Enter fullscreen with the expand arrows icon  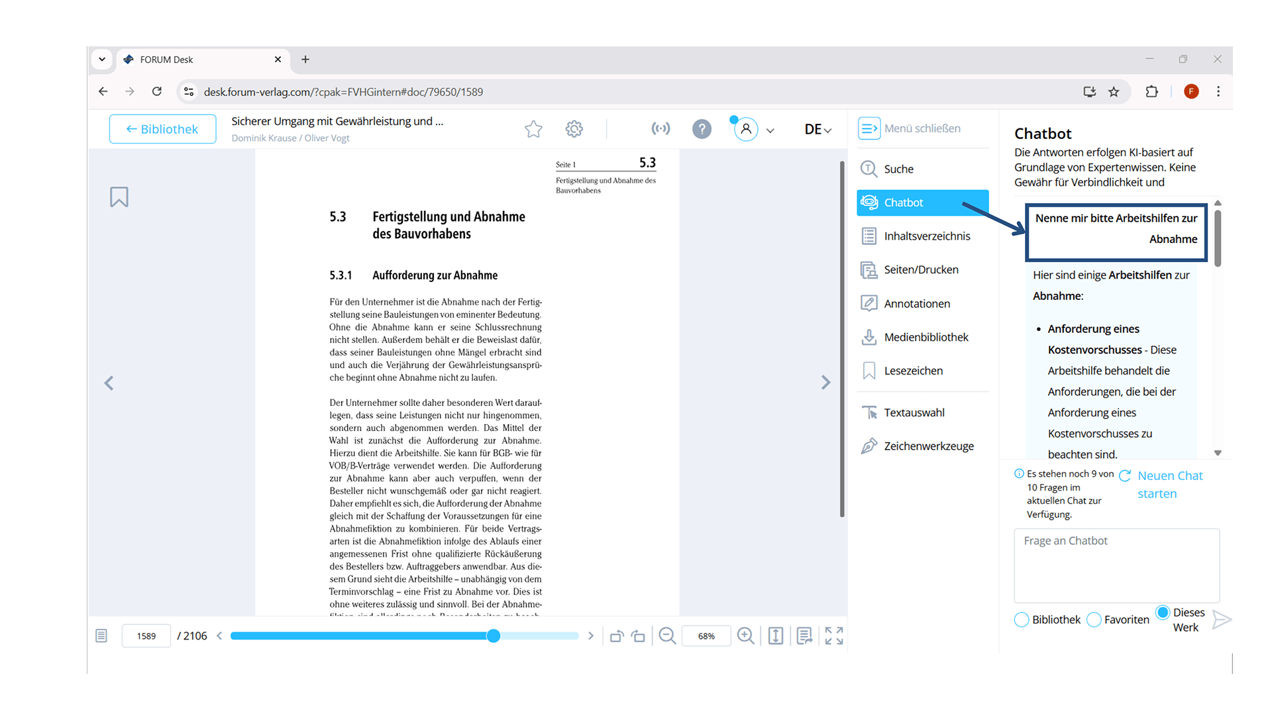tap(834, 636)
